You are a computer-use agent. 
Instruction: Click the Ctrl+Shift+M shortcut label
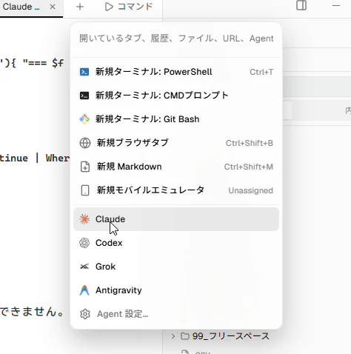coord(249,167)
